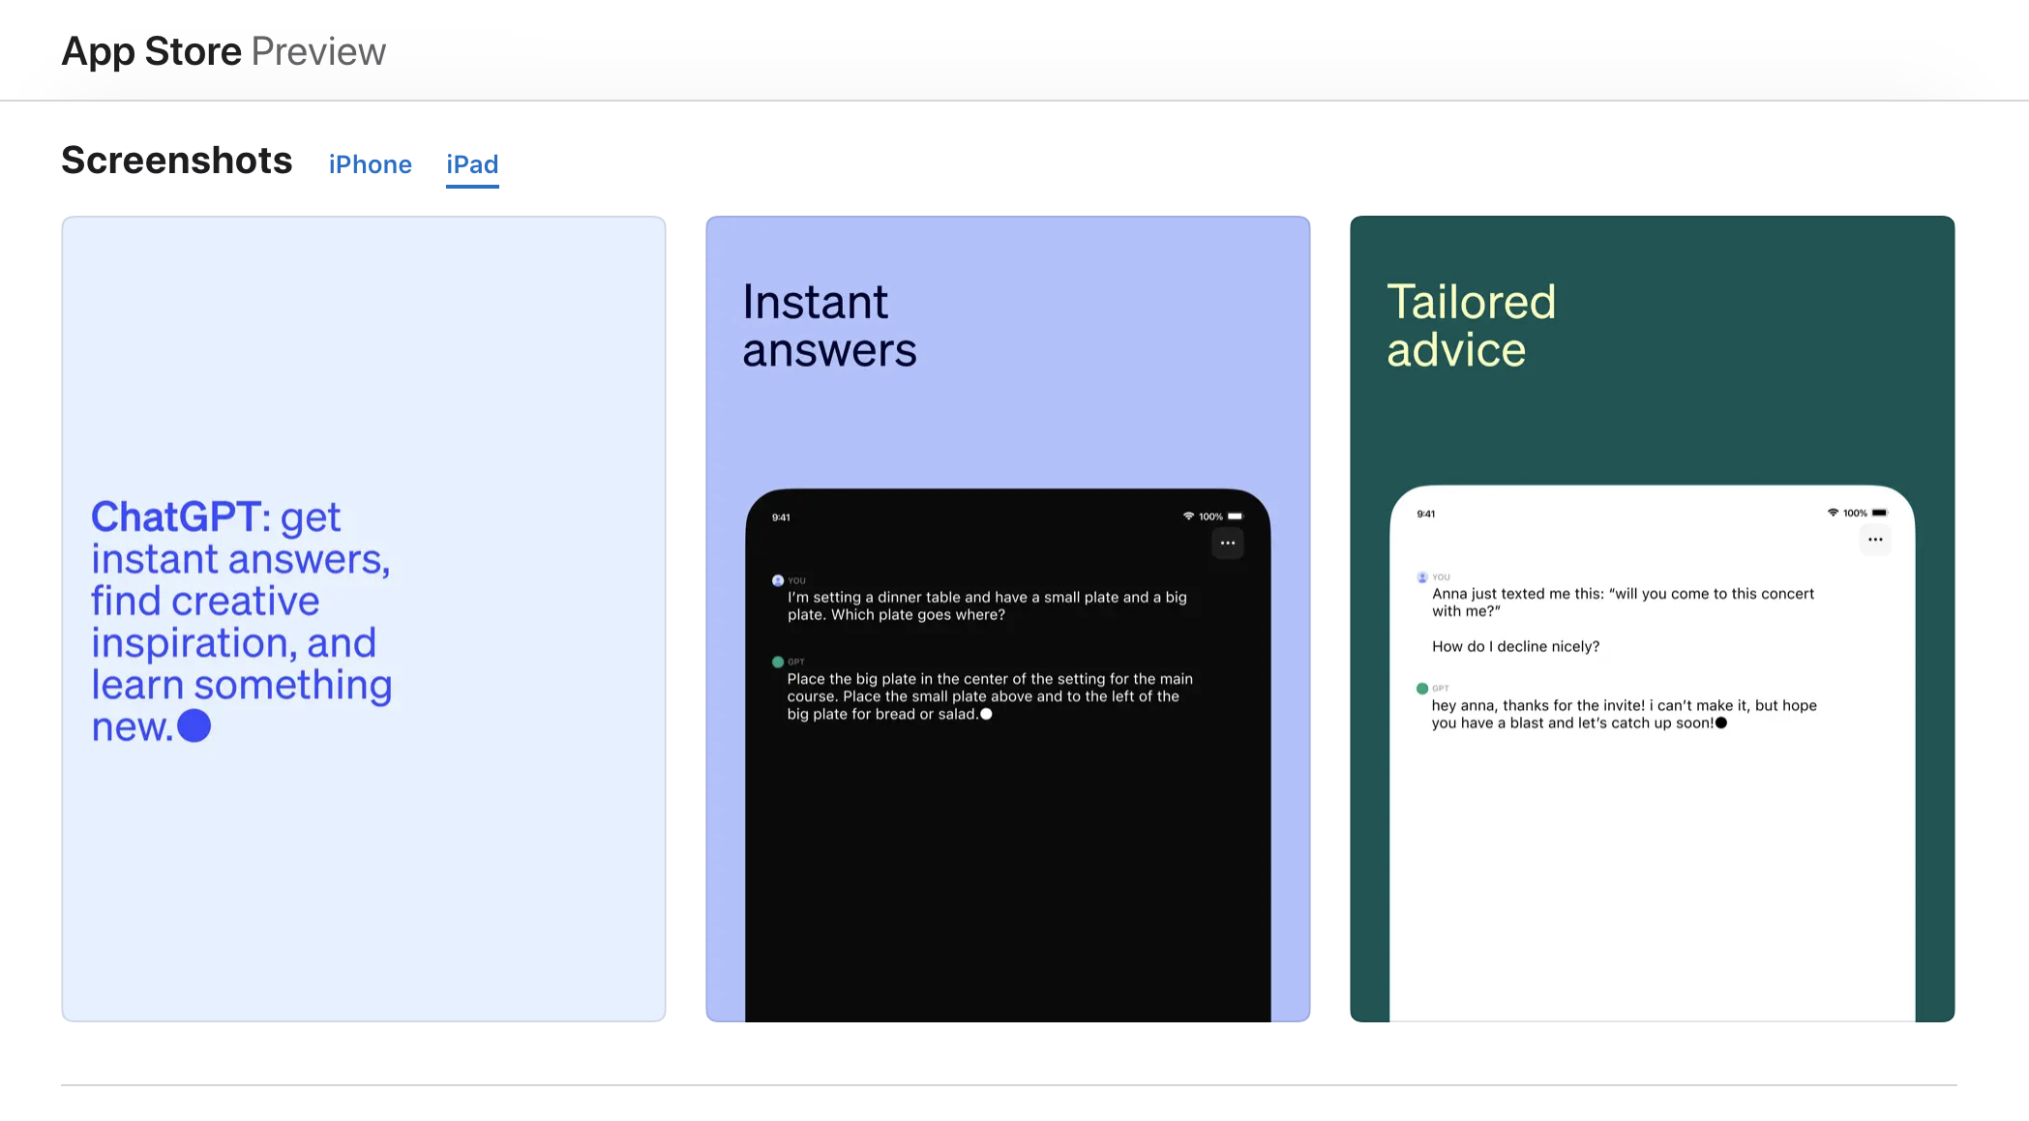Click the battery icon in dark iPad status bar
This screenshot has height=1121, width=2029.
pyautogui.click(x=1235, y=516)
